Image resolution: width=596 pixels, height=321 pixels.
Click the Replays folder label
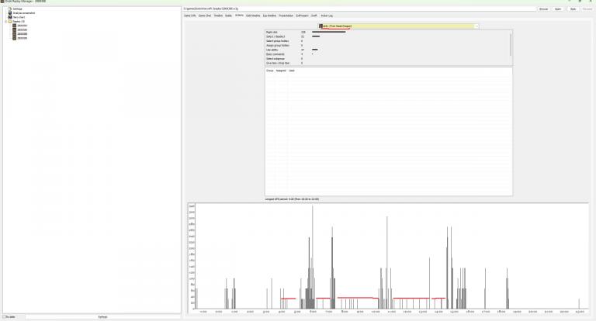coord(19,21)
